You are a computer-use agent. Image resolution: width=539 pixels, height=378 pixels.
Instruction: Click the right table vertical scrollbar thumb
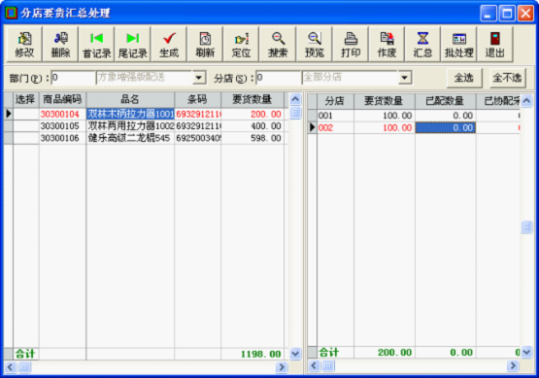[526, 227]
